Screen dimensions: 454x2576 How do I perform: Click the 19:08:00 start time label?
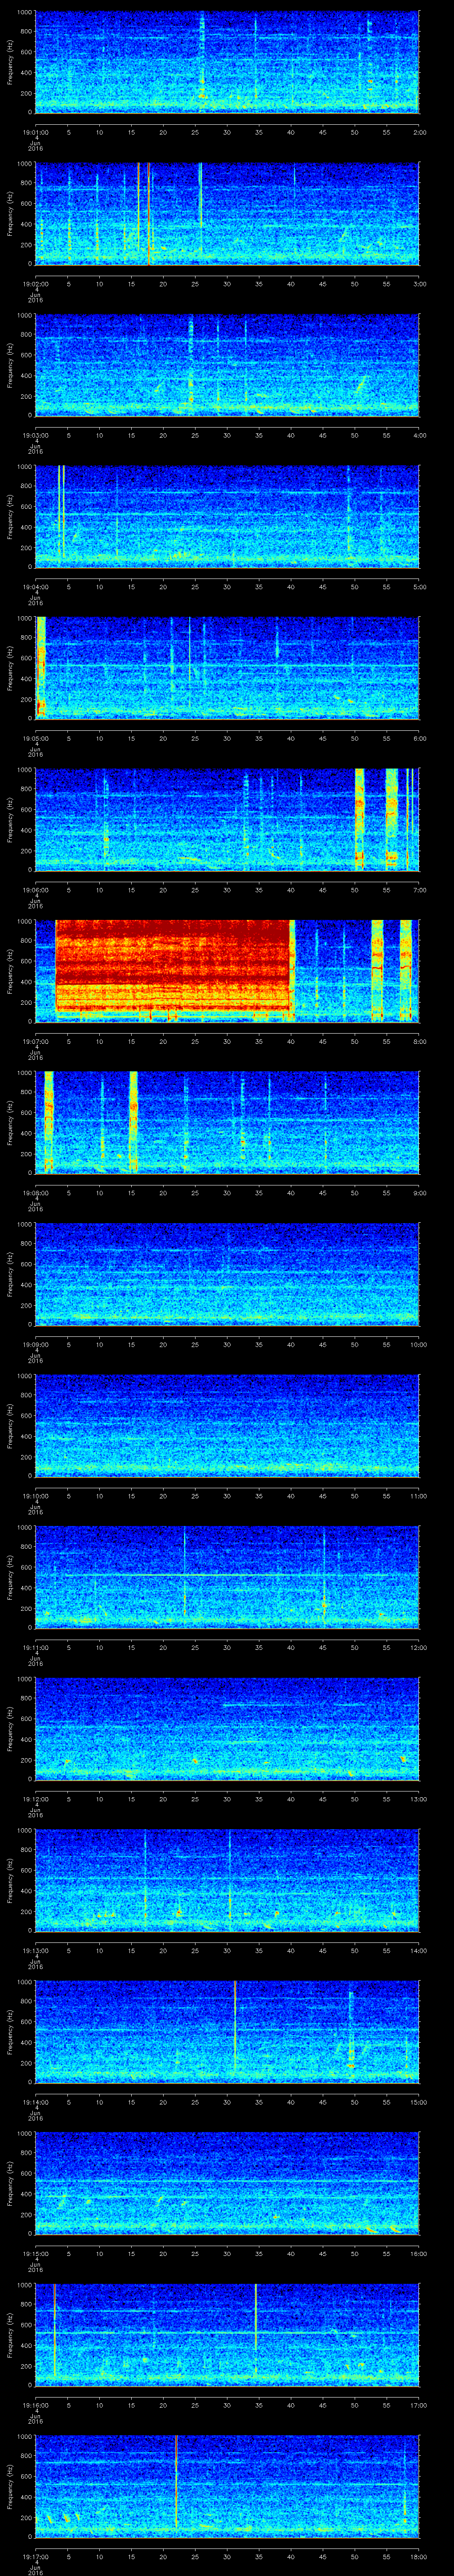coord(35,1192)
